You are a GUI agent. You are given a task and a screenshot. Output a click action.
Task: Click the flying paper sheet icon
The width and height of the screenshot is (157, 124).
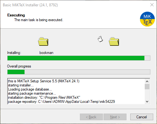point(100,39)
